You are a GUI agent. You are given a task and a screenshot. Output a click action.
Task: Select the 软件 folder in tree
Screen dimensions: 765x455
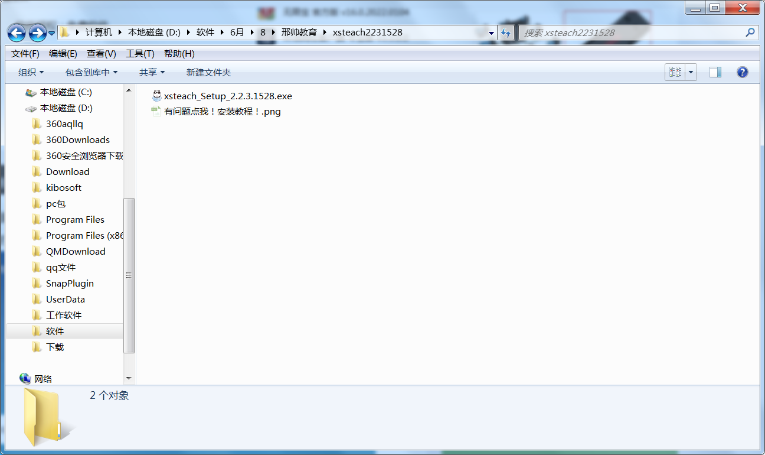(55, 331)
